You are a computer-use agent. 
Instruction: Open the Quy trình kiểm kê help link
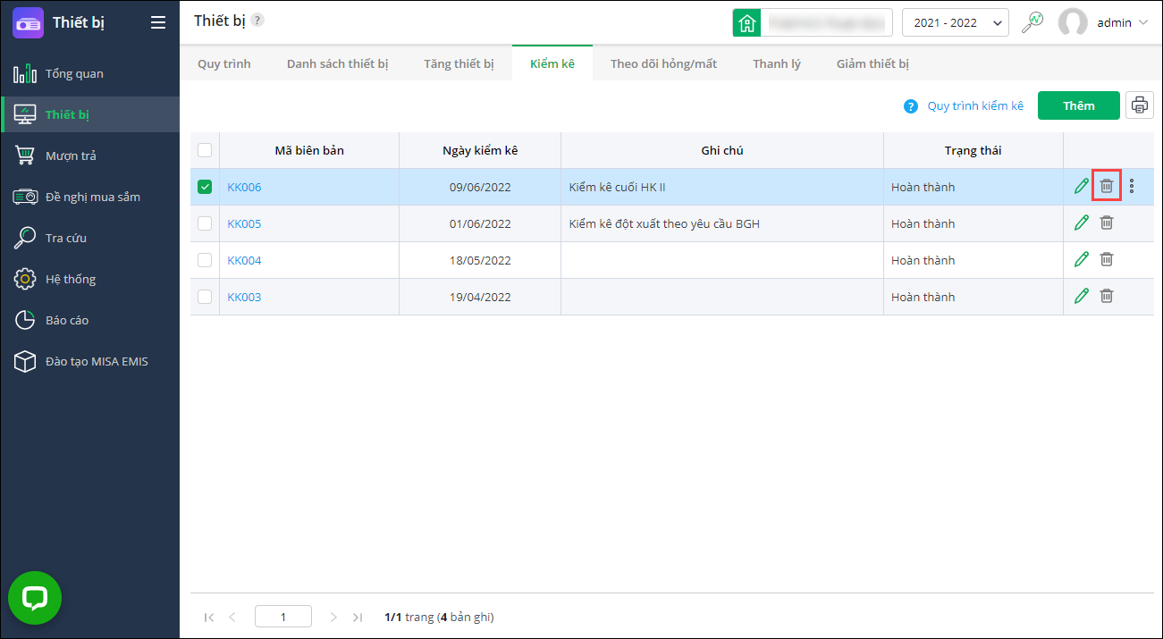[x=975, y=105]
